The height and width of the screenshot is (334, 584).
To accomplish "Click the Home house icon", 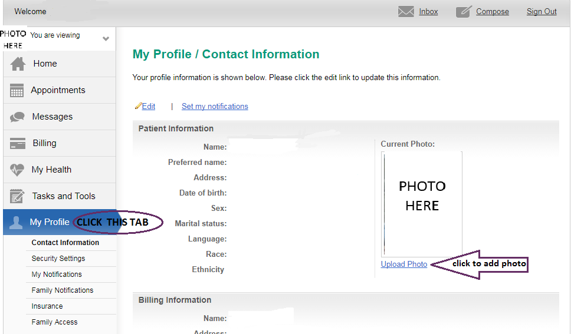I will (x=18, y=64).
